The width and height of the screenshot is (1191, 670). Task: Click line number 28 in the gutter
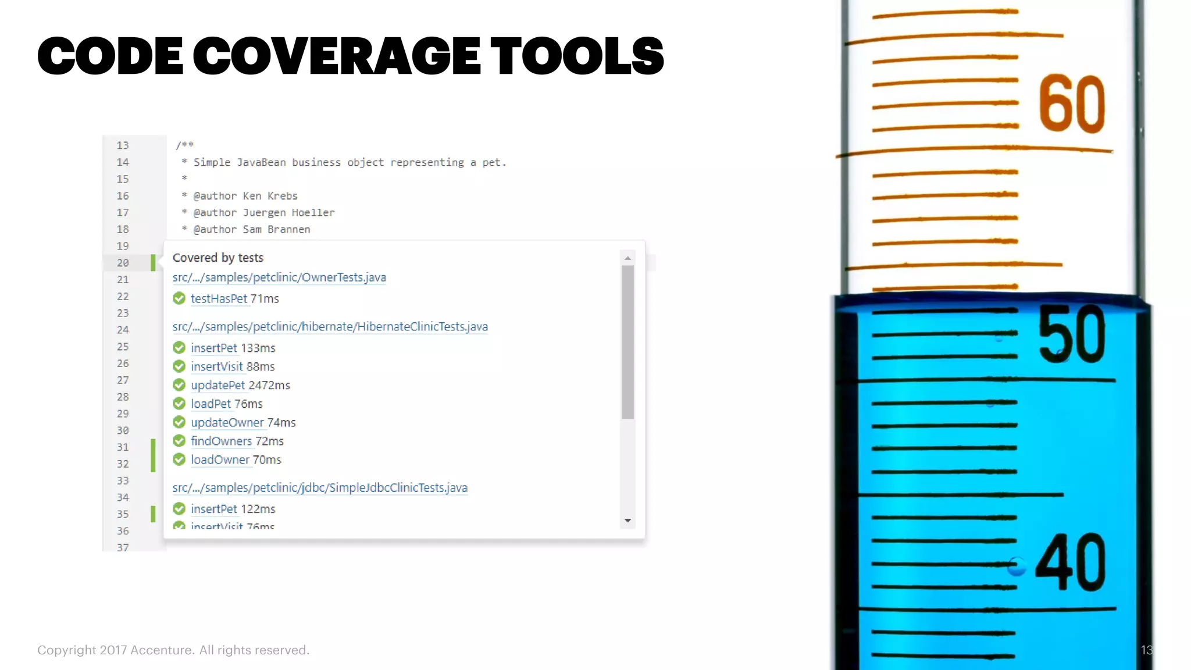click(123, 397)
